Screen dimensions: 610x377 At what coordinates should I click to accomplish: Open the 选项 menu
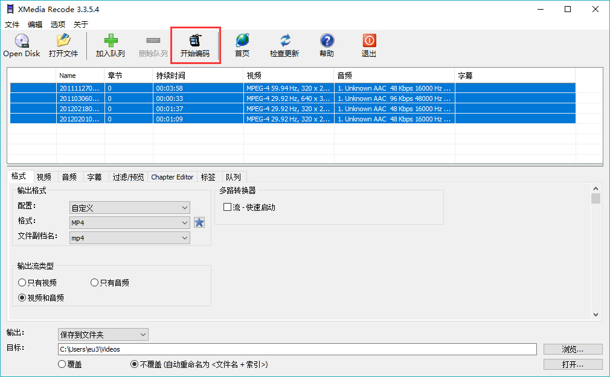58,25
